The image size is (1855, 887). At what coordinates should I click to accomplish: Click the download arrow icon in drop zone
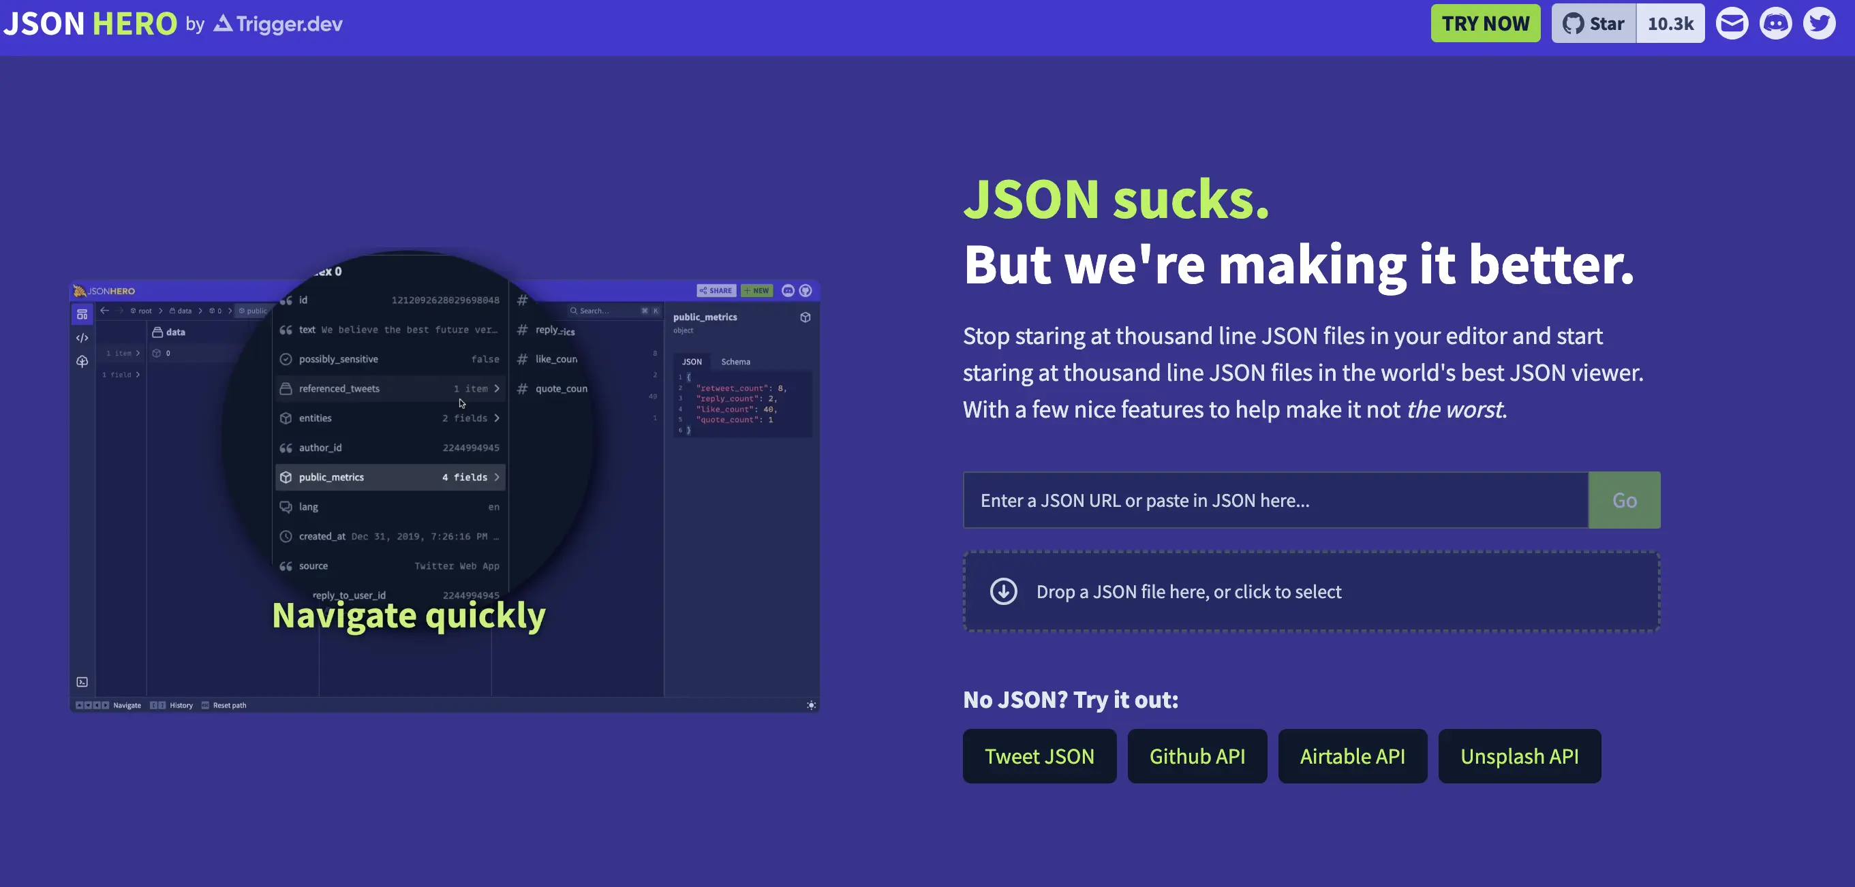pyautogui.click(x=1003, y=592)
